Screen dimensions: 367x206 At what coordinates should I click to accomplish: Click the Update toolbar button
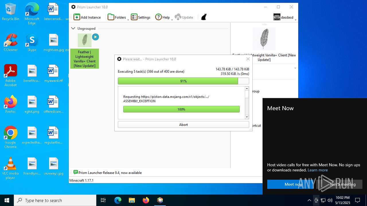[184, 17]
